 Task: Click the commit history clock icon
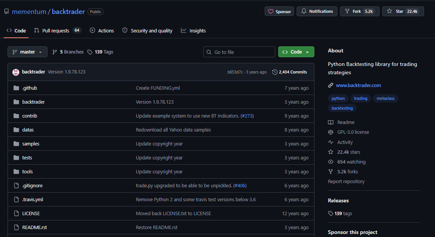(x=275, y=72)
